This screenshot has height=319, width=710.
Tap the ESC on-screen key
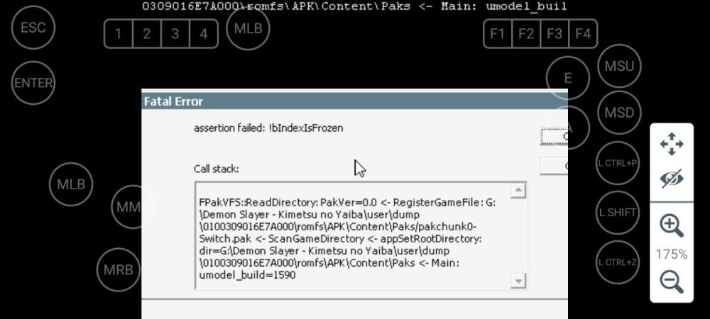coord(33,28)
